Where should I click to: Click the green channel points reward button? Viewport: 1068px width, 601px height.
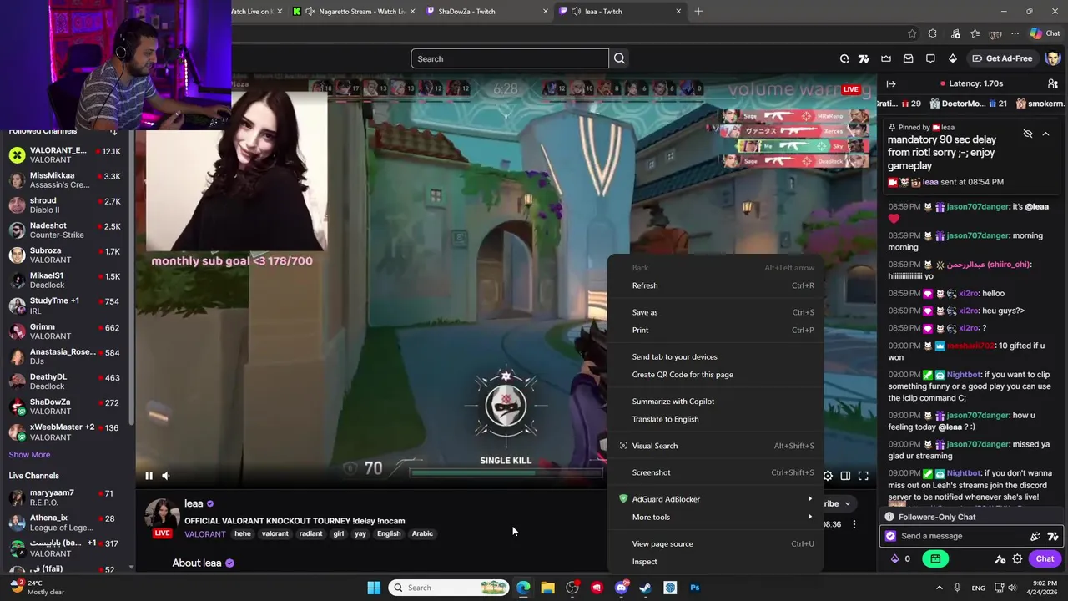935,558
